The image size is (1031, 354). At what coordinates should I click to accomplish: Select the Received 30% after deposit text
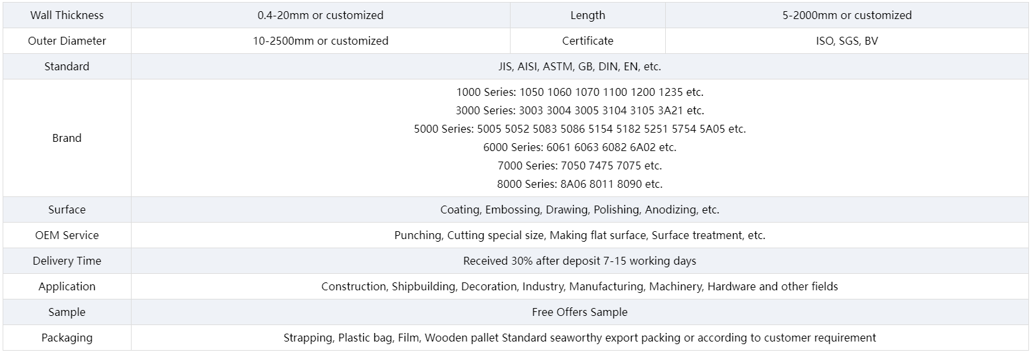[580, 261]
